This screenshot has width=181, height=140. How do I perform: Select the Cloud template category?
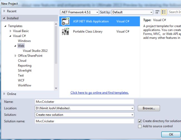(22, 61)
